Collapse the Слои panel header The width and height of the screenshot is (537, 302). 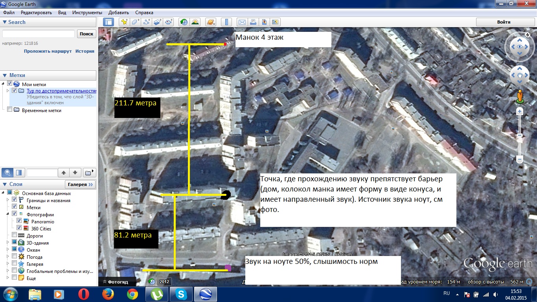tap(5, 184)
